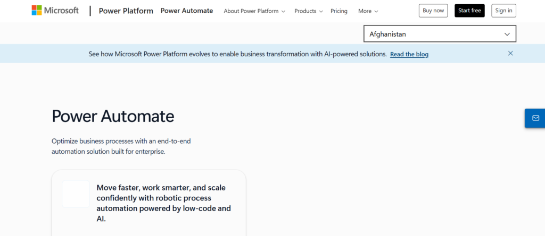Open the Power Platform home link
The image size is (545, 236).
coord(126,11)
